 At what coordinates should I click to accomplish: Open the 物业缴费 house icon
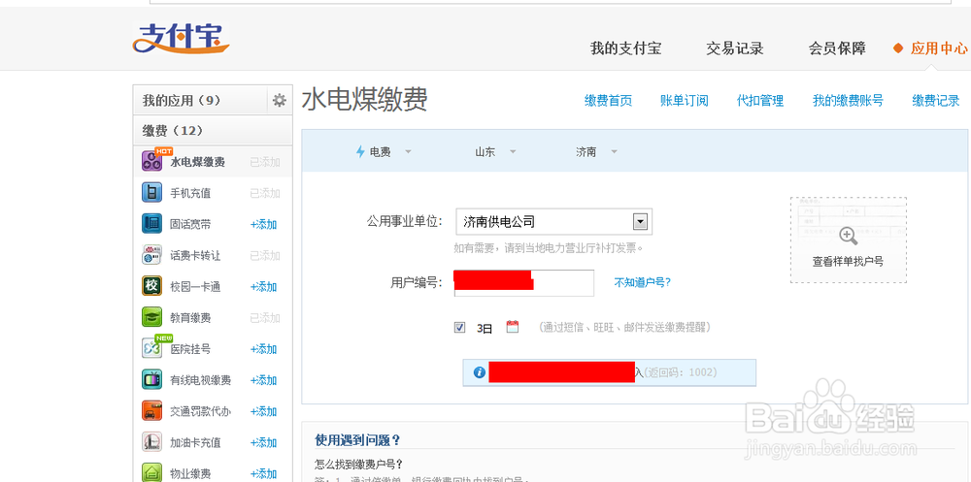[151, 472]
